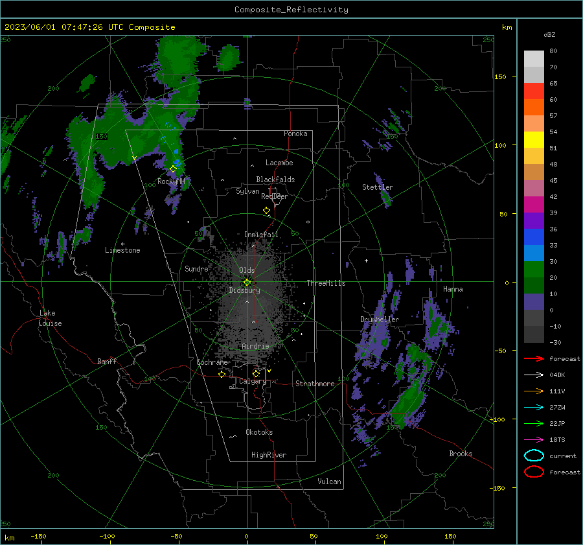Select the light blue 30-33 dBZ swatch
This screenshot has width=583, height=545.
click(x=534, y=253)
